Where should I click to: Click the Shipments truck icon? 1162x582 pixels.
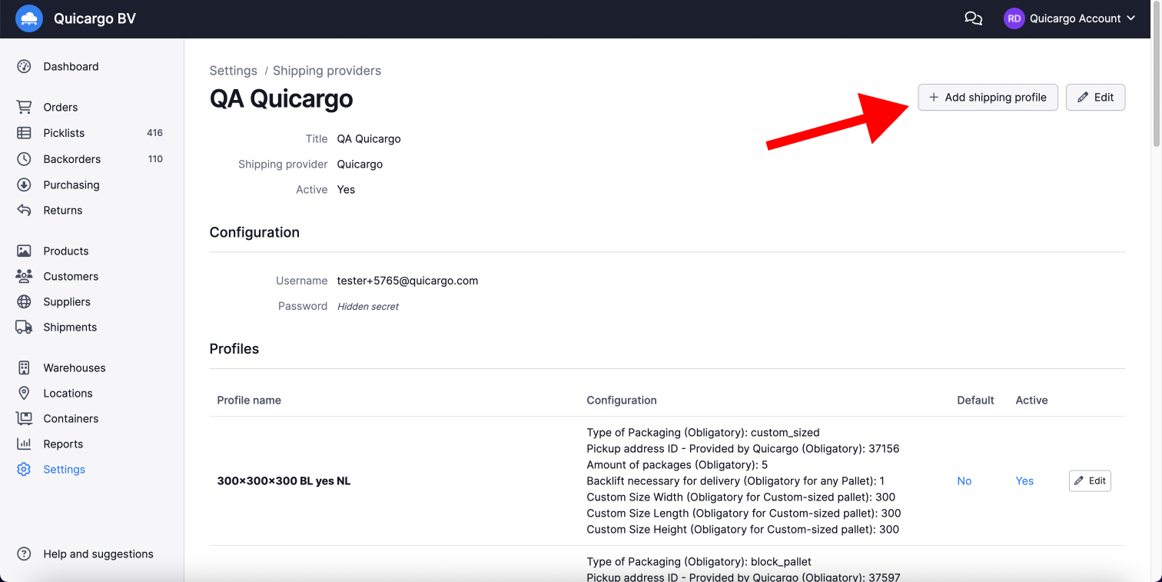pos(24,328)
